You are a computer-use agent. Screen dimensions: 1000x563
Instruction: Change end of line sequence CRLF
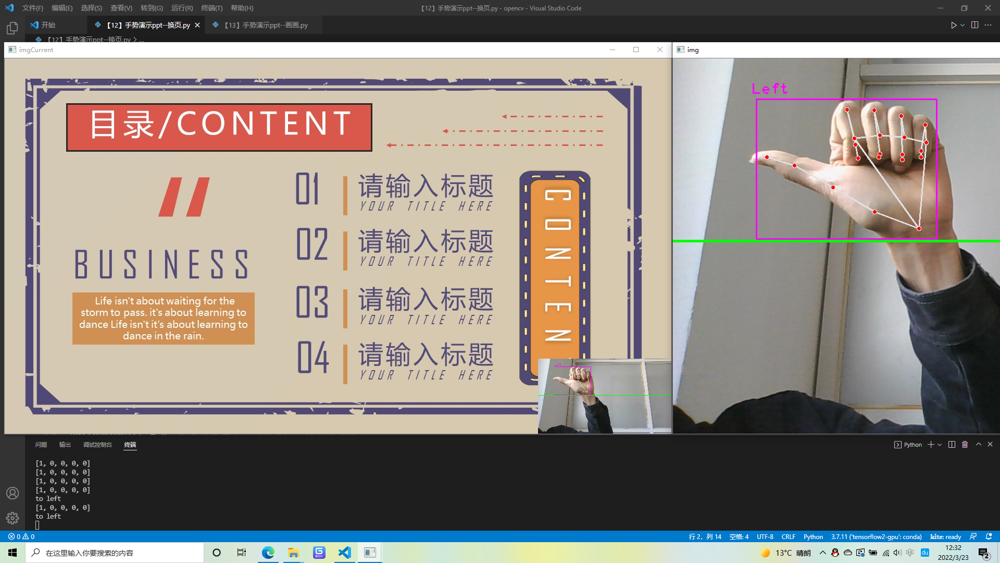point(788,536)
